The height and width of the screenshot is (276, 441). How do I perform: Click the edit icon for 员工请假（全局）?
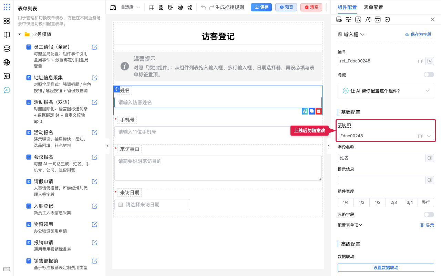click(x=94, y=47)
